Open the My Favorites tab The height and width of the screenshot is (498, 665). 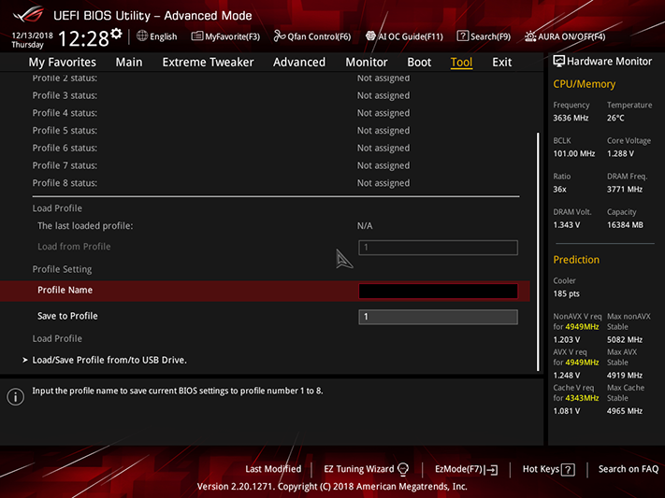pyautogui.click(x=63, y=63)
